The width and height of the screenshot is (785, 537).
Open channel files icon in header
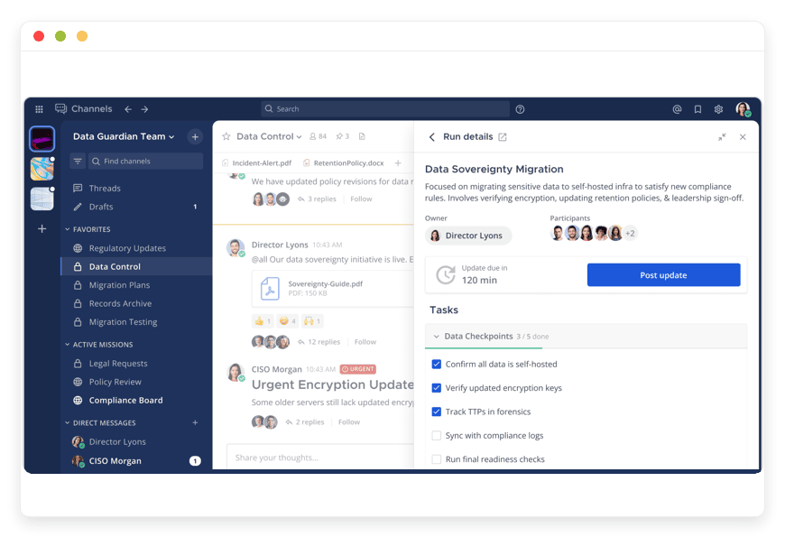362,136
